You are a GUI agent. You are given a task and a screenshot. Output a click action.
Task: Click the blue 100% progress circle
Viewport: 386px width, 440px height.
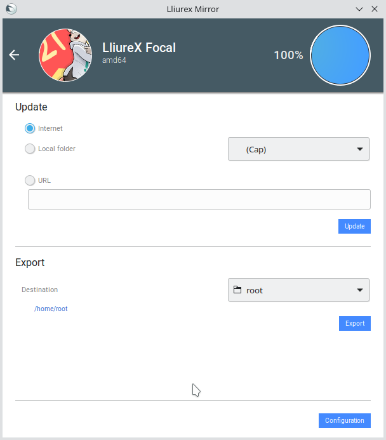[x=340, y=55]
